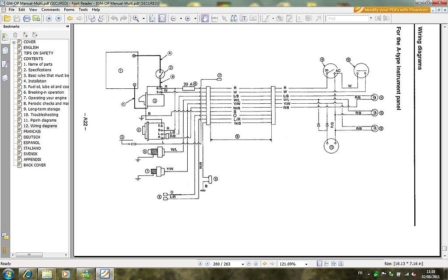Open the Comments panel sidebar icon
The width and height of the screenshot is (448, 280).
tap(5, 236)
